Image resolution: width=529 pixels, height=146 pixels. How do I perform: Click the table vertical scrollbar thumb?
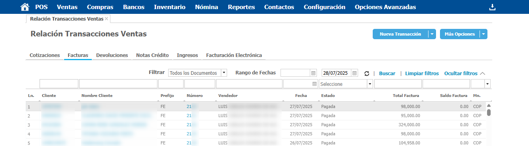[489, 112]
